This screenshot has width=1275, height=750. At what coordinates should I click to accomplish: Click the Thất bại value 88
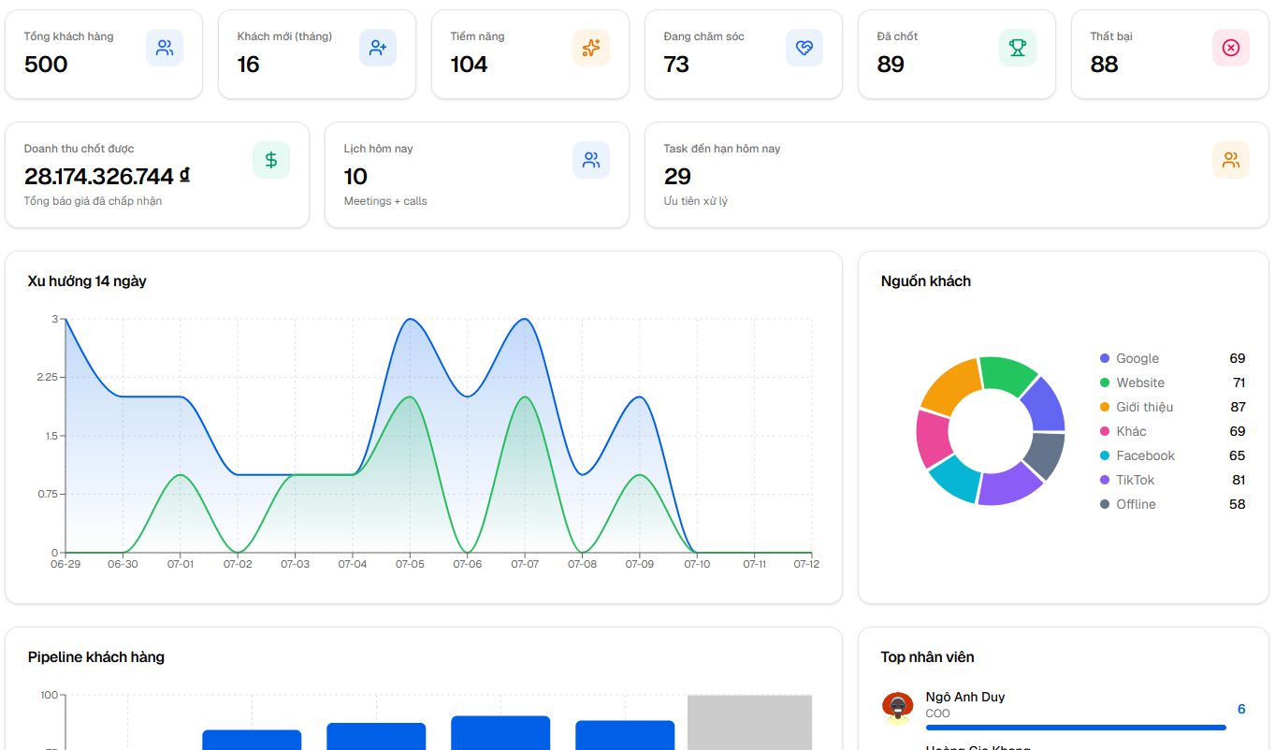click(x=1104, y=65)
